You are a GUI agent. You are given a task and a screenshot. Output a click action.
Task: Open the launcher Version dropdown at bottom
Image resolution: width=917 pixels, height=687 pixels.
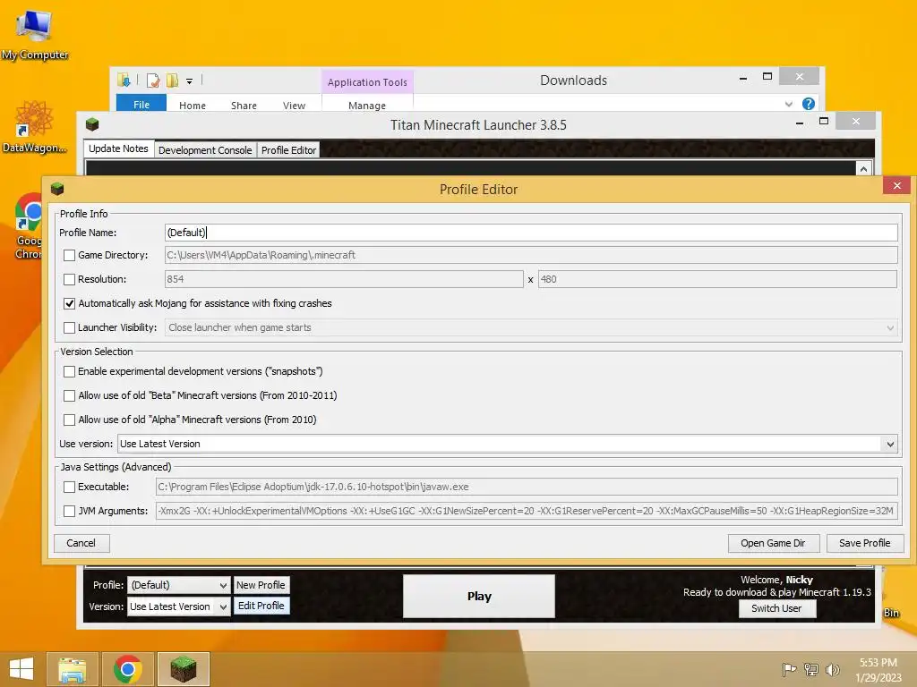(178, 606)
